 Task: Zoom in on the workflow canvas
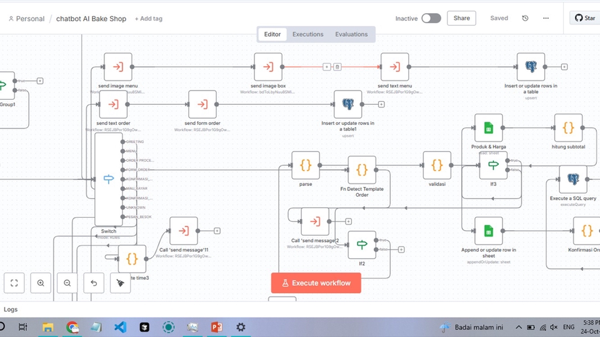click(x=41, y=283)
